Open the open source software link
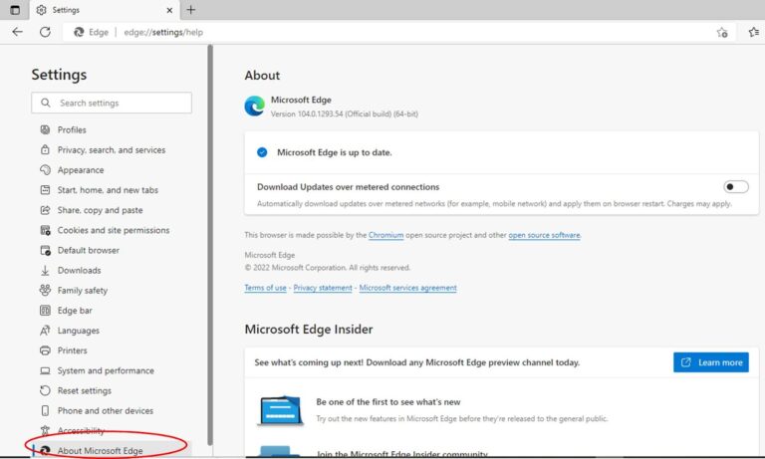 coord(544,235)
